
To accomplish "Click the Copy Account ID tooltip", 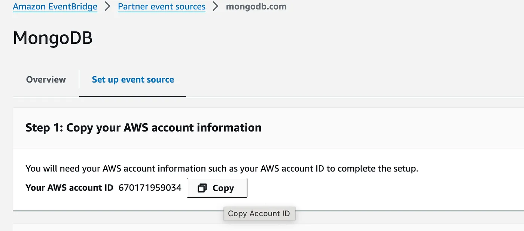I will pyautogui.click(x=259, y=213).
